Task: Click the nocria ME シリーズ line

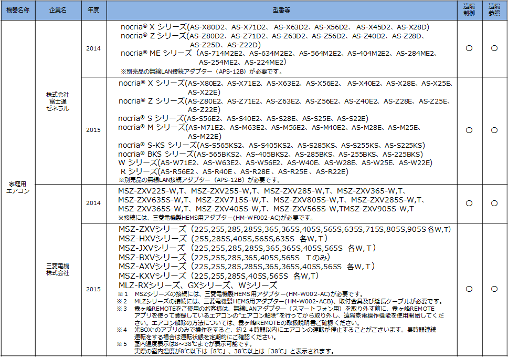Action: 280,53
